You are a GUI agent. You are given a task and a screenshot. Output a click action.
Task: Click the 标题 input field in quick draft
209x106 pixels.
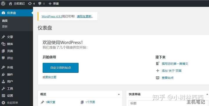click(x=168, y=103)
